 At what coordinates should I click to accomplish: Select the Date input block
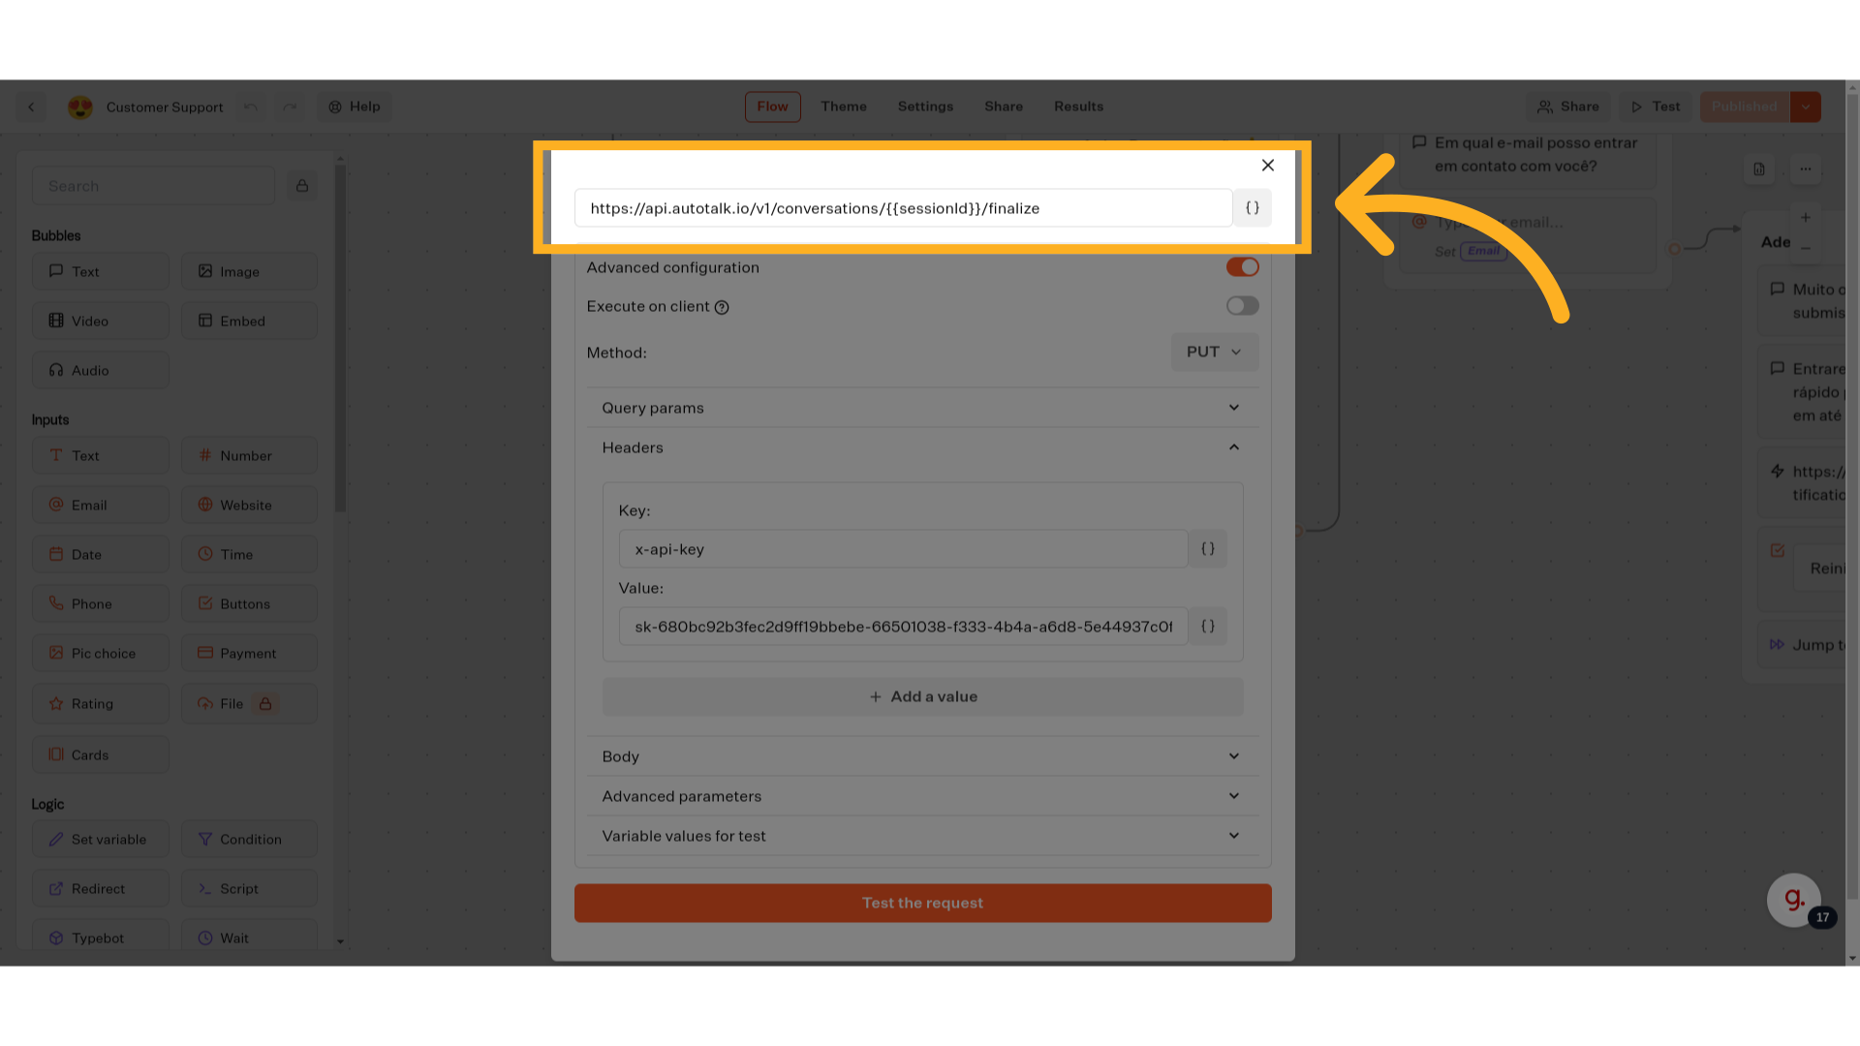(x=101, y=554)
